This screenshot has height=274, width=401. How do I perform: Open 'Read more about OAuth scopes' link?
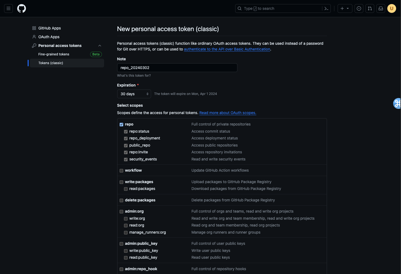(x=228, y=113)
